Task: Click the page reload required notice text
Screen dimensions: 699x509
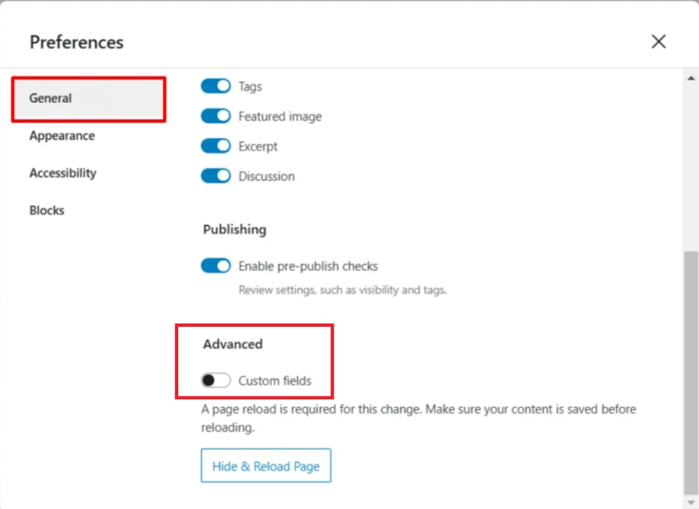Action: (x=418, y=418)
